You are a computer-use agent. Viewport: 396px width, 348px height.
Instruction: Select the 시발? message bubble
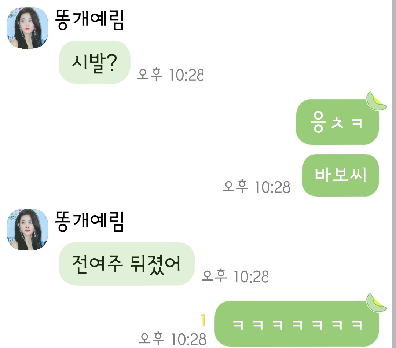pyautogui.click(x=95, y=62)
